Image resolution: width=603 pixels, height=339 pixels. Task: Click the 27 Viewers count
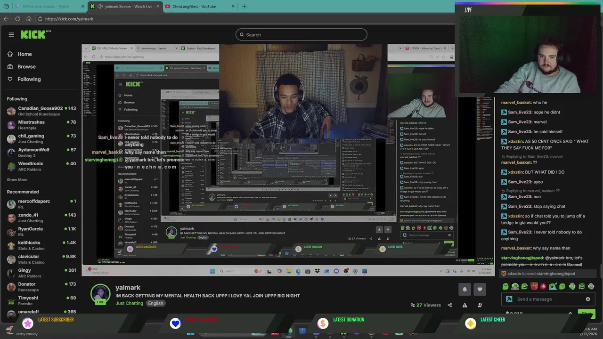point(425,305)
